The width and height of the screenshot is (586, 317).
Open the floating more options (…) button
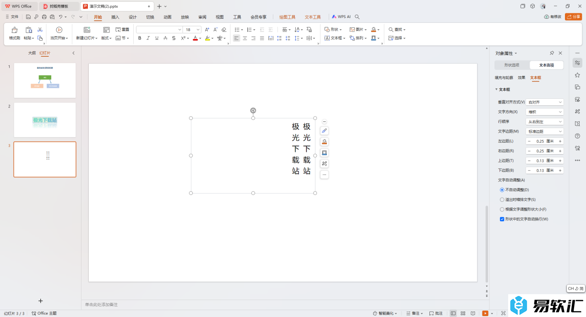tap(325, 175)
